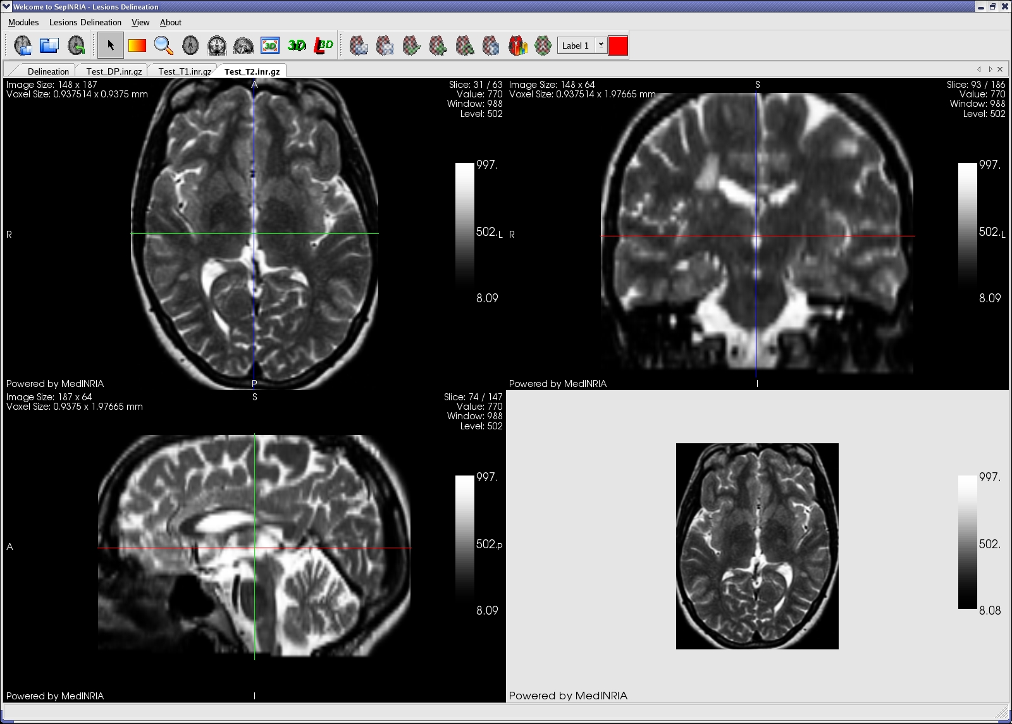Click the lesion green checkmark icon
1012x724 pixels.
tap(412, 46)
